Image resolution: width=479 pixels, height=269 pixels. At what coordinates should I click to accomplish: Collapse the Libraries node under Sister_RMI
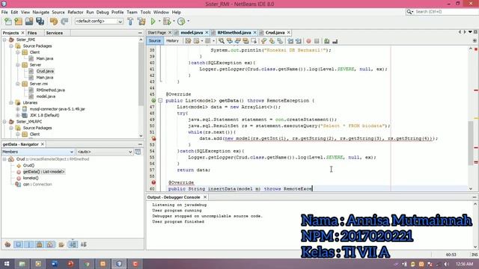click(x=11, y=102)
